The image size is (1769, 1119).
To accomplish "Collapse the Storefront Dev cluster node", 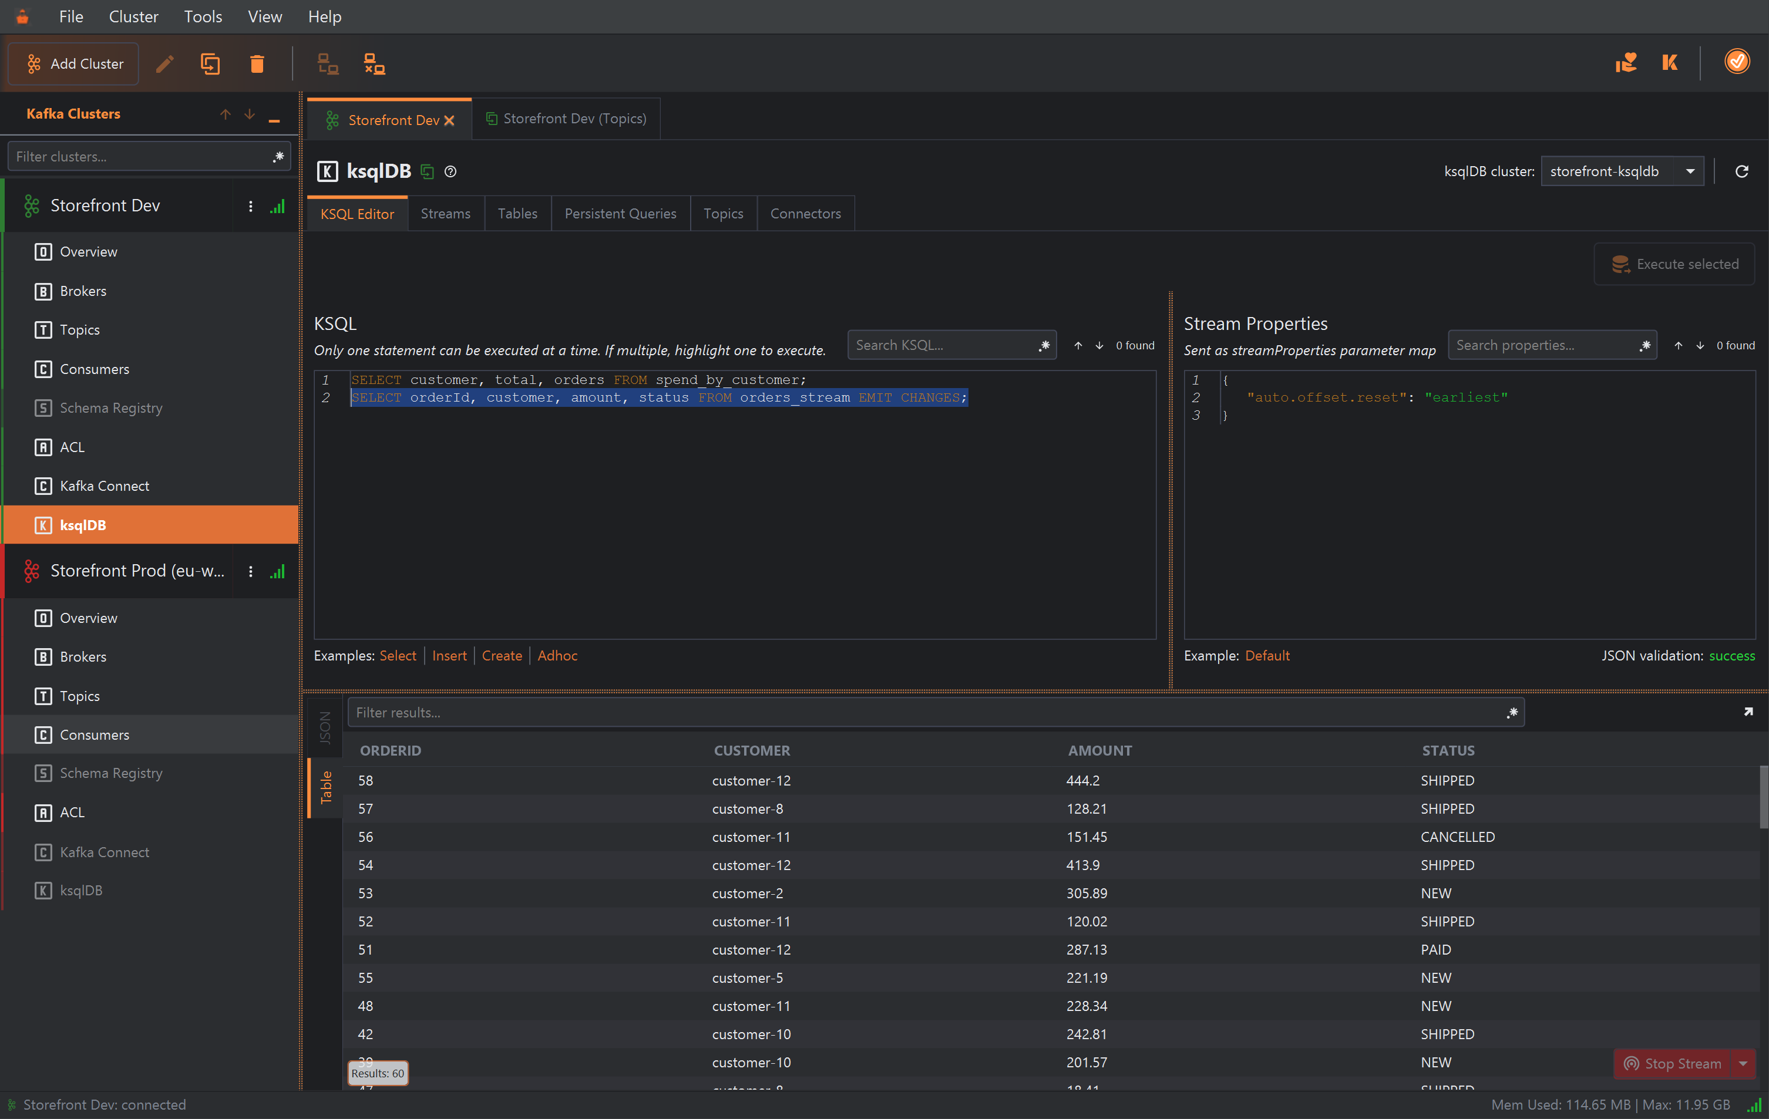I will [x=31, y=206].
